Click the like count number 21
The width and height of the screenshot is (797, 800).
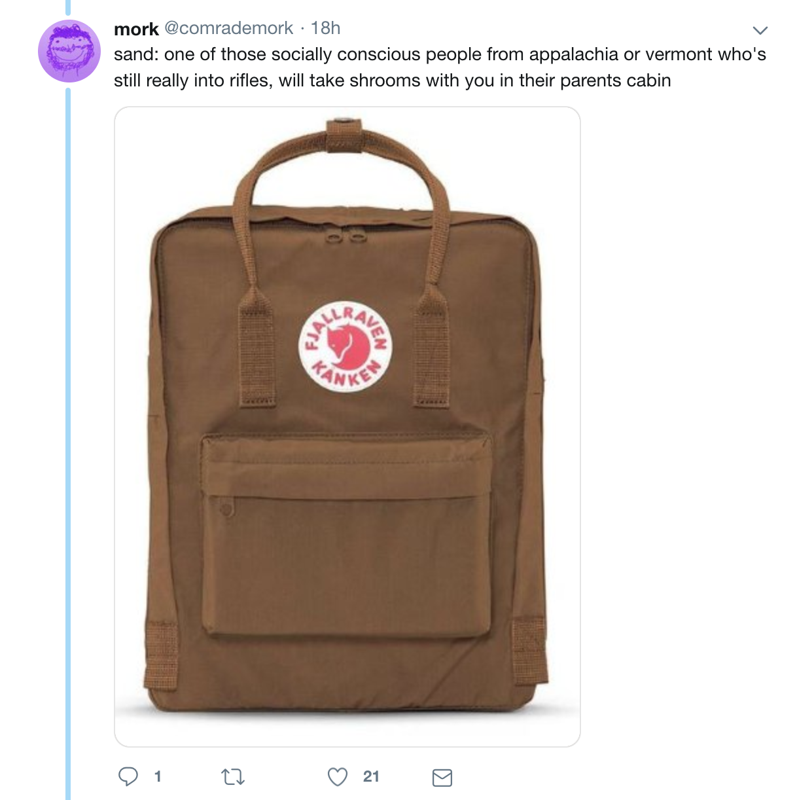[x=371, y=777]
